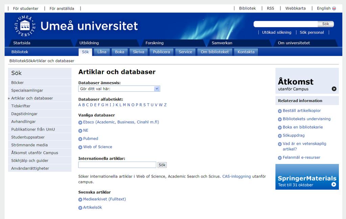Open the För anställda link

coord(62,8)
